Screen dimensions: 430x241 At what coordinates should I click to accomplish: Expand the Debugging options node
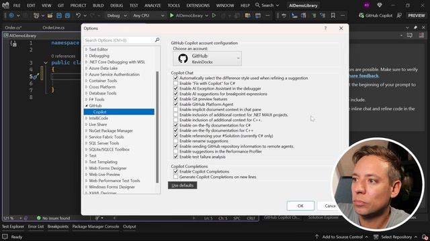(87, 56)
